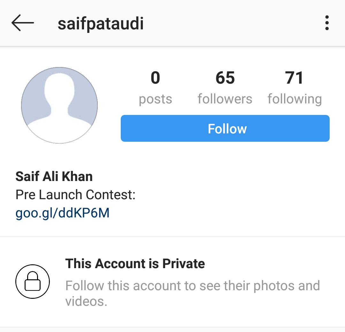Select the 65 followers count
This screenshot has height=332, width=345.
[x=225, y=88]
